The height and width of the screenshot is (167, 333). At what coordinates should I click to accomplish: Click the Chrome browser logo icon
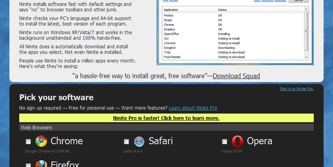41,141
